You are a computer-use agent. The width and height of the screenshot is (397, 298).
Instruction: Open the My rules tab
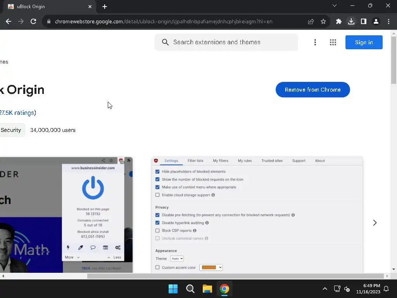[x=245, y=161]
